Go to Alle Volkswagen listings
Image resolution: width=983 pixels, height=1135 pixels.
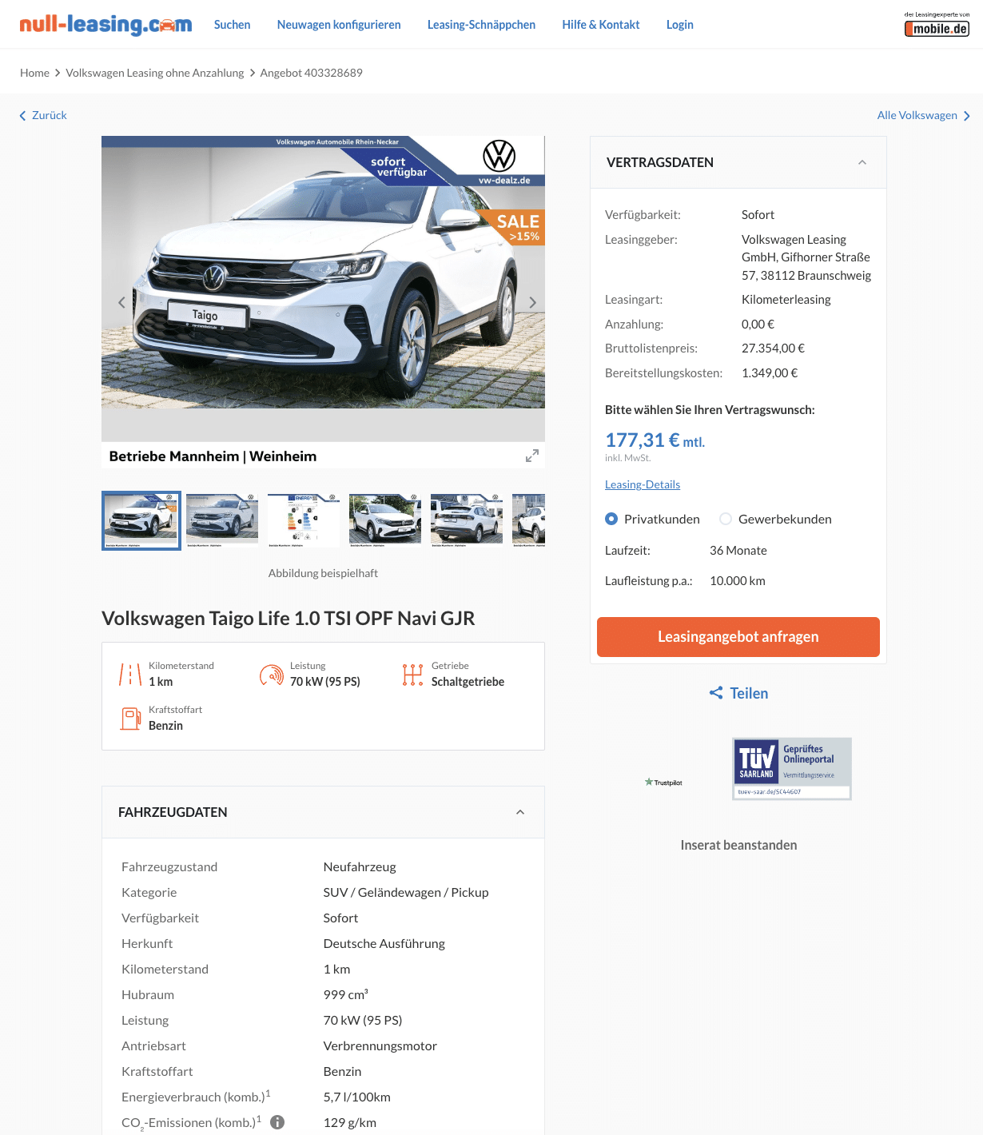coord(924,115)
